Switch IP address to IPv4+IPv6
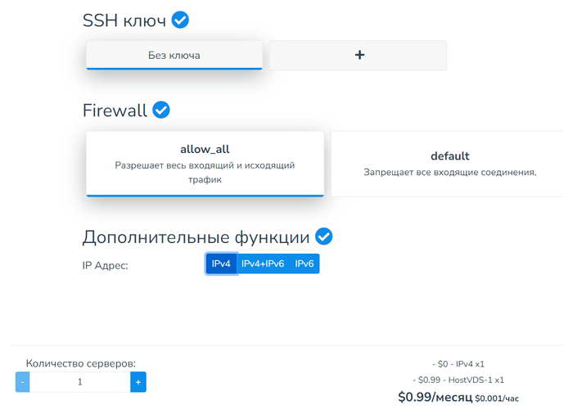573x414 pixels. 263,263
